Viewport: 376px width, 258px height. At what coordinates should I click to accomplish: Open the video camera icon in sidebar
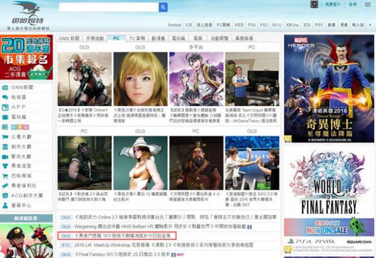(x=5, y=157)
